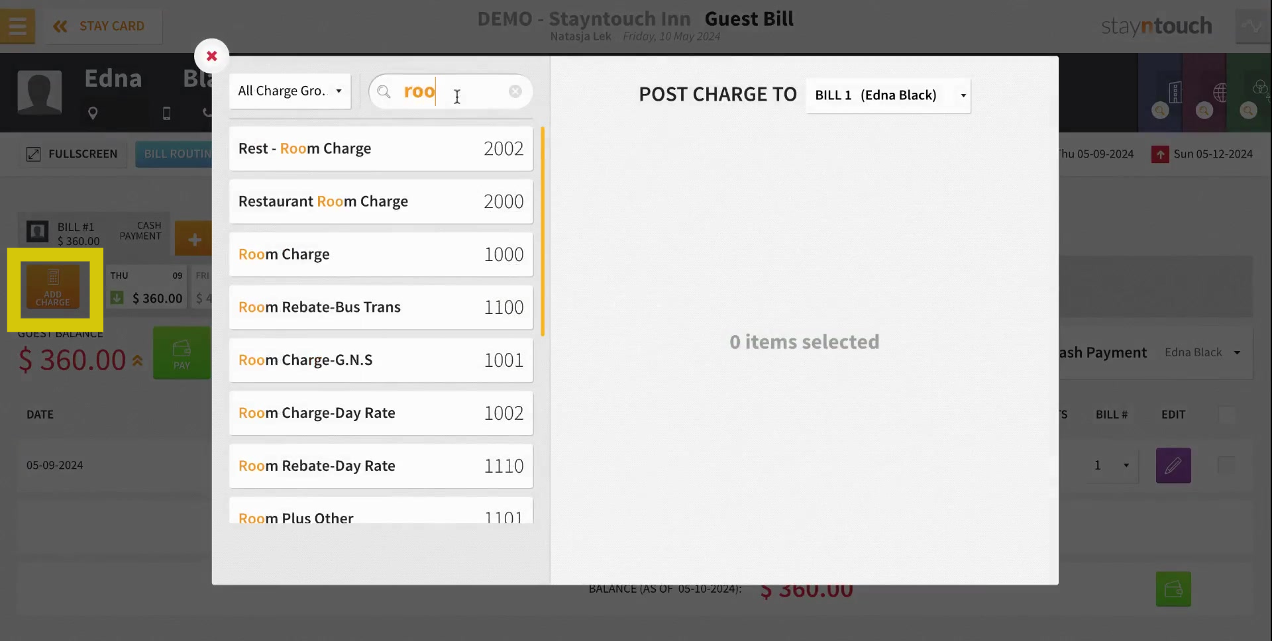Viewport: 1272px width, 641px height.
Task: Select Restaurant Room Charge 2000
Action: [381, 201]
